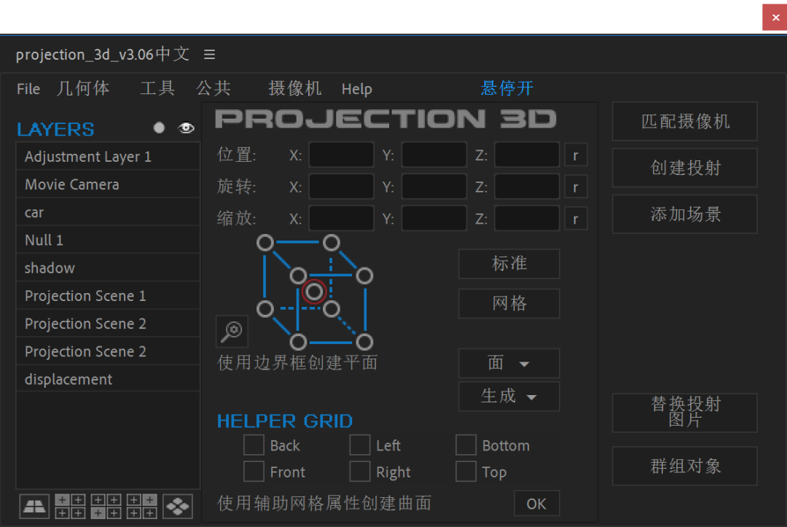This screenshot has width=787, height=527.
Task: Toggle the 悬停开 hover option
Action: click(x=507, y=88)
